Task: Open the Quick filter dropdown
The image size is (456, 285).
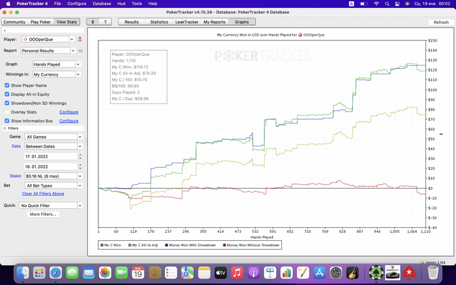Action: coord(80,206)
